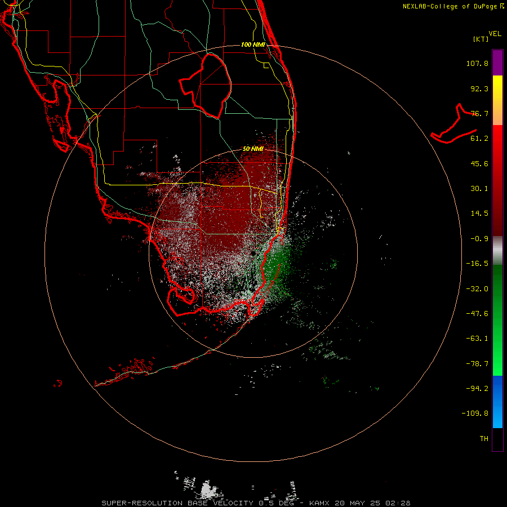This screenshot has height=507, width=507.
Task: Click the -47.6 legend value
Action: tap(477, 314)
